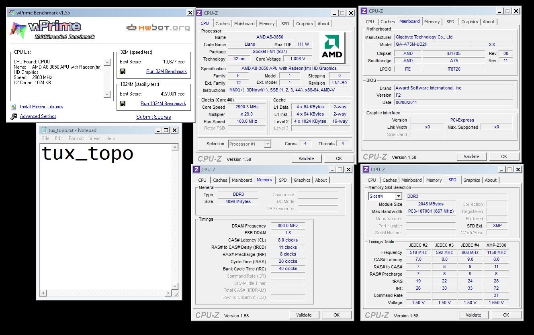This screenshot has width=534, height=335.
Task: Click the Advanced Settings wrench icon
Action: pos(14,116)
